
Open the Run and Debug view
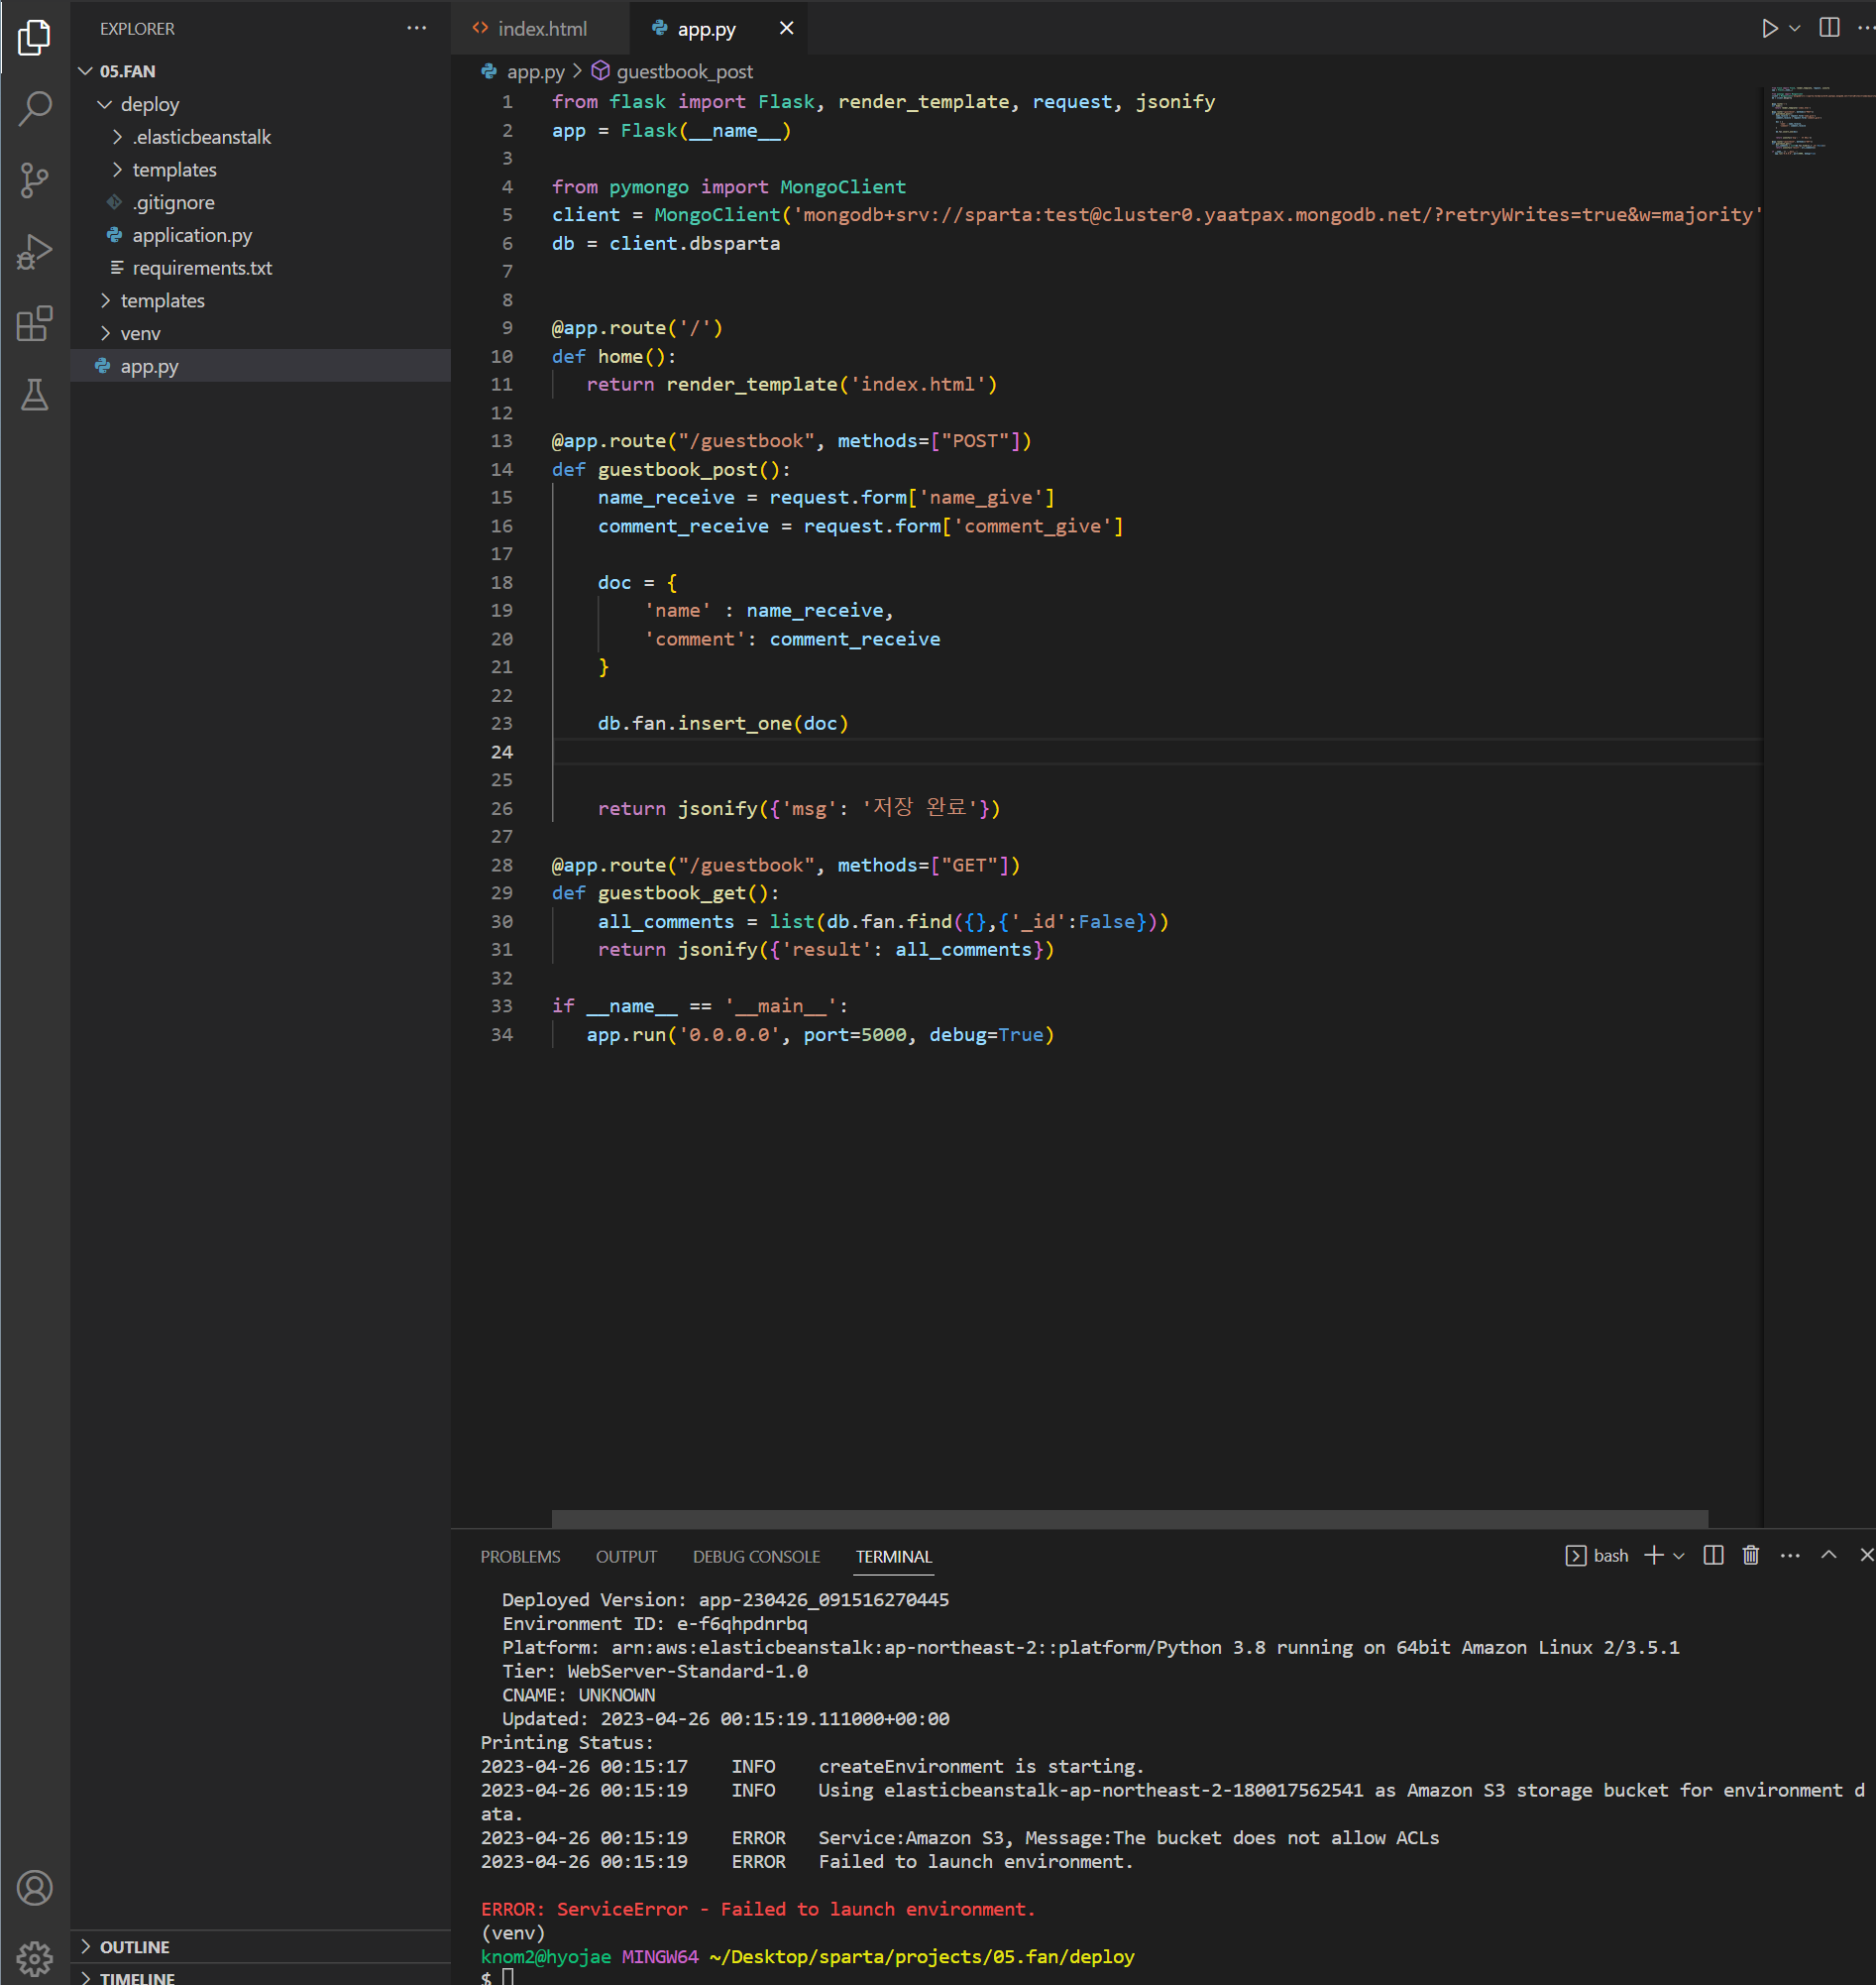(x=34, y=252)
